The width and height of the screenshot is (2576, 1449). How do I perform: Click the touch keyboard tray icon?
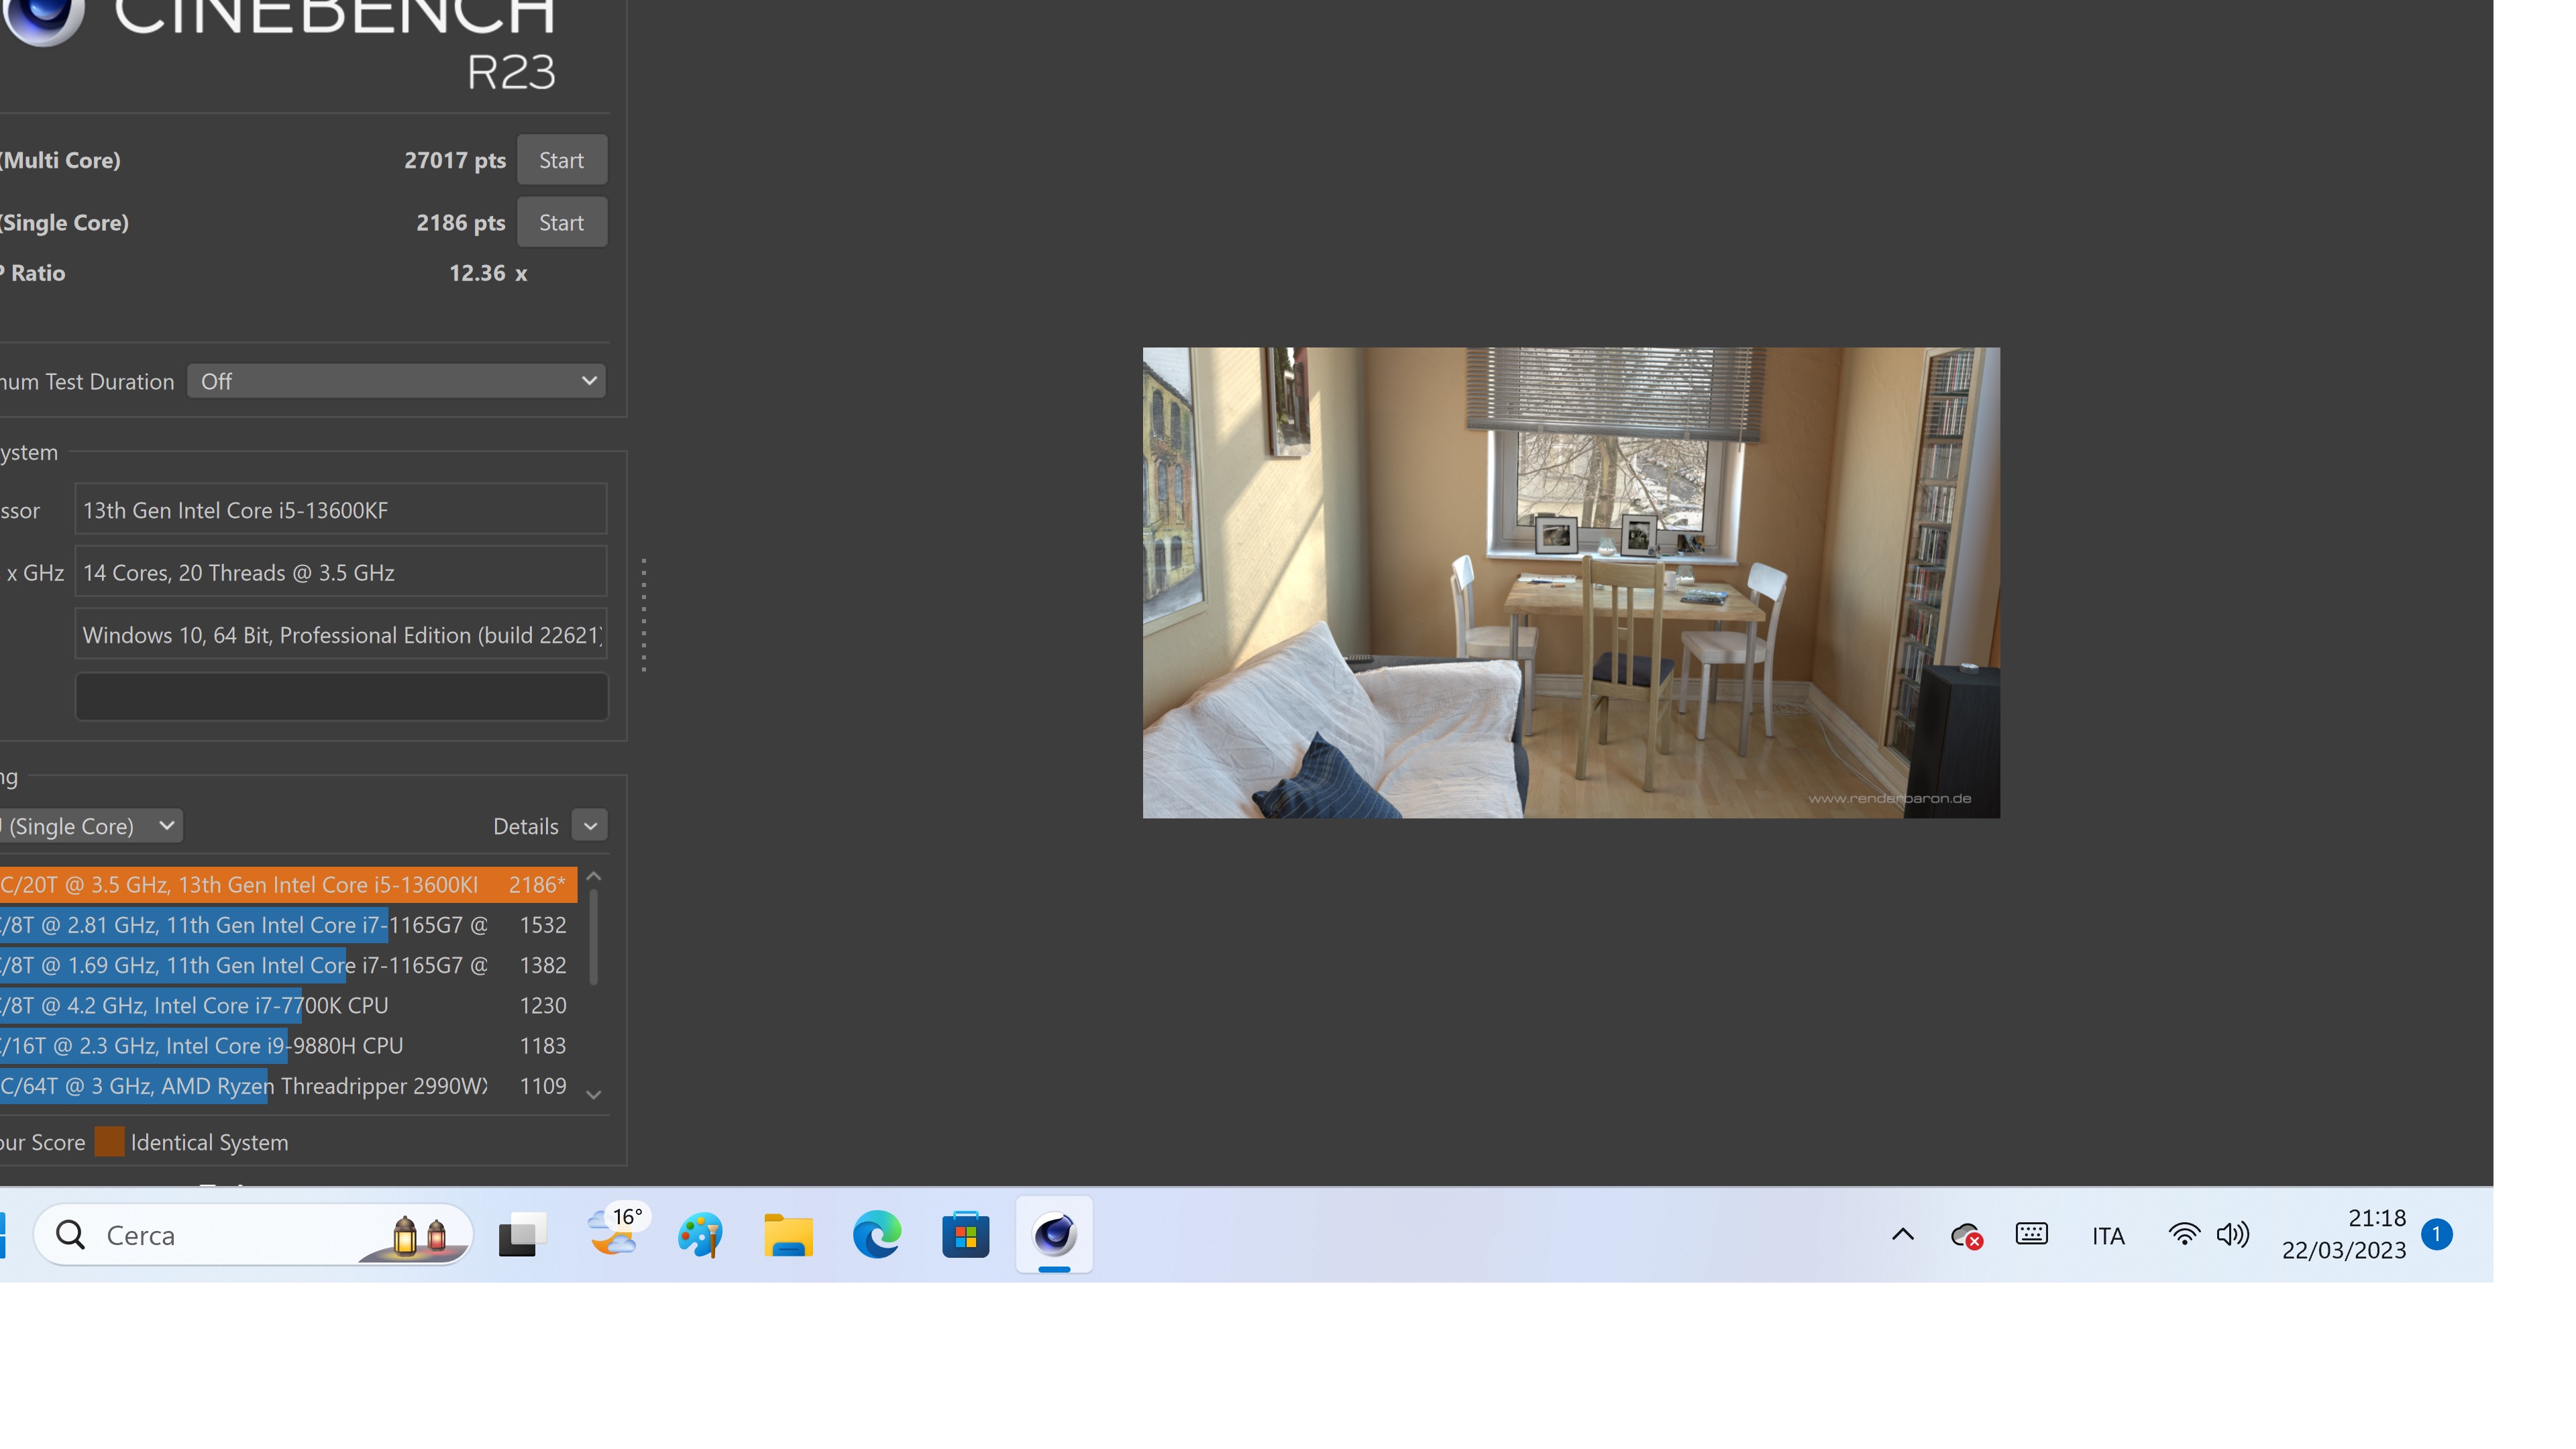2031,1234
